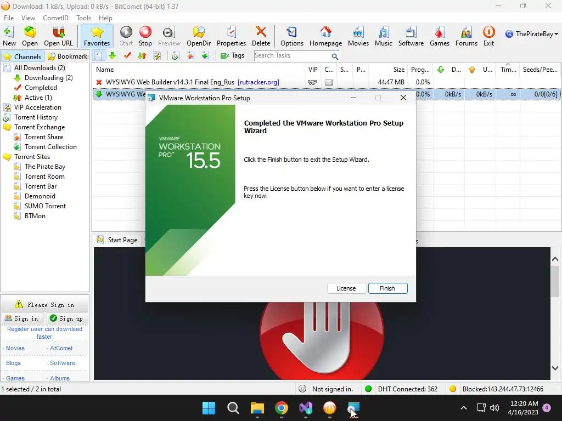The image size is (562, 421).
Task: Select All Downloads (2) in sidebar
Action: 40,68
